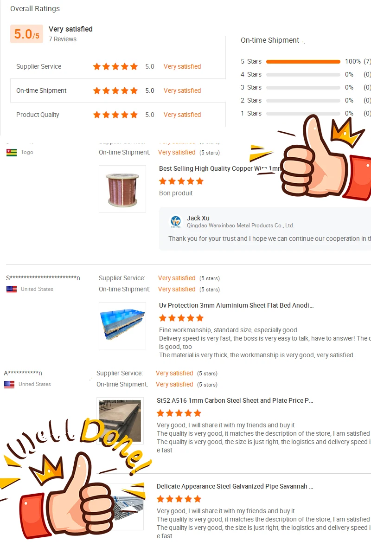The width and height of the screenshot is (371, 554).
Task: Select the Product Quality rating row
Action: pos(118,115)
